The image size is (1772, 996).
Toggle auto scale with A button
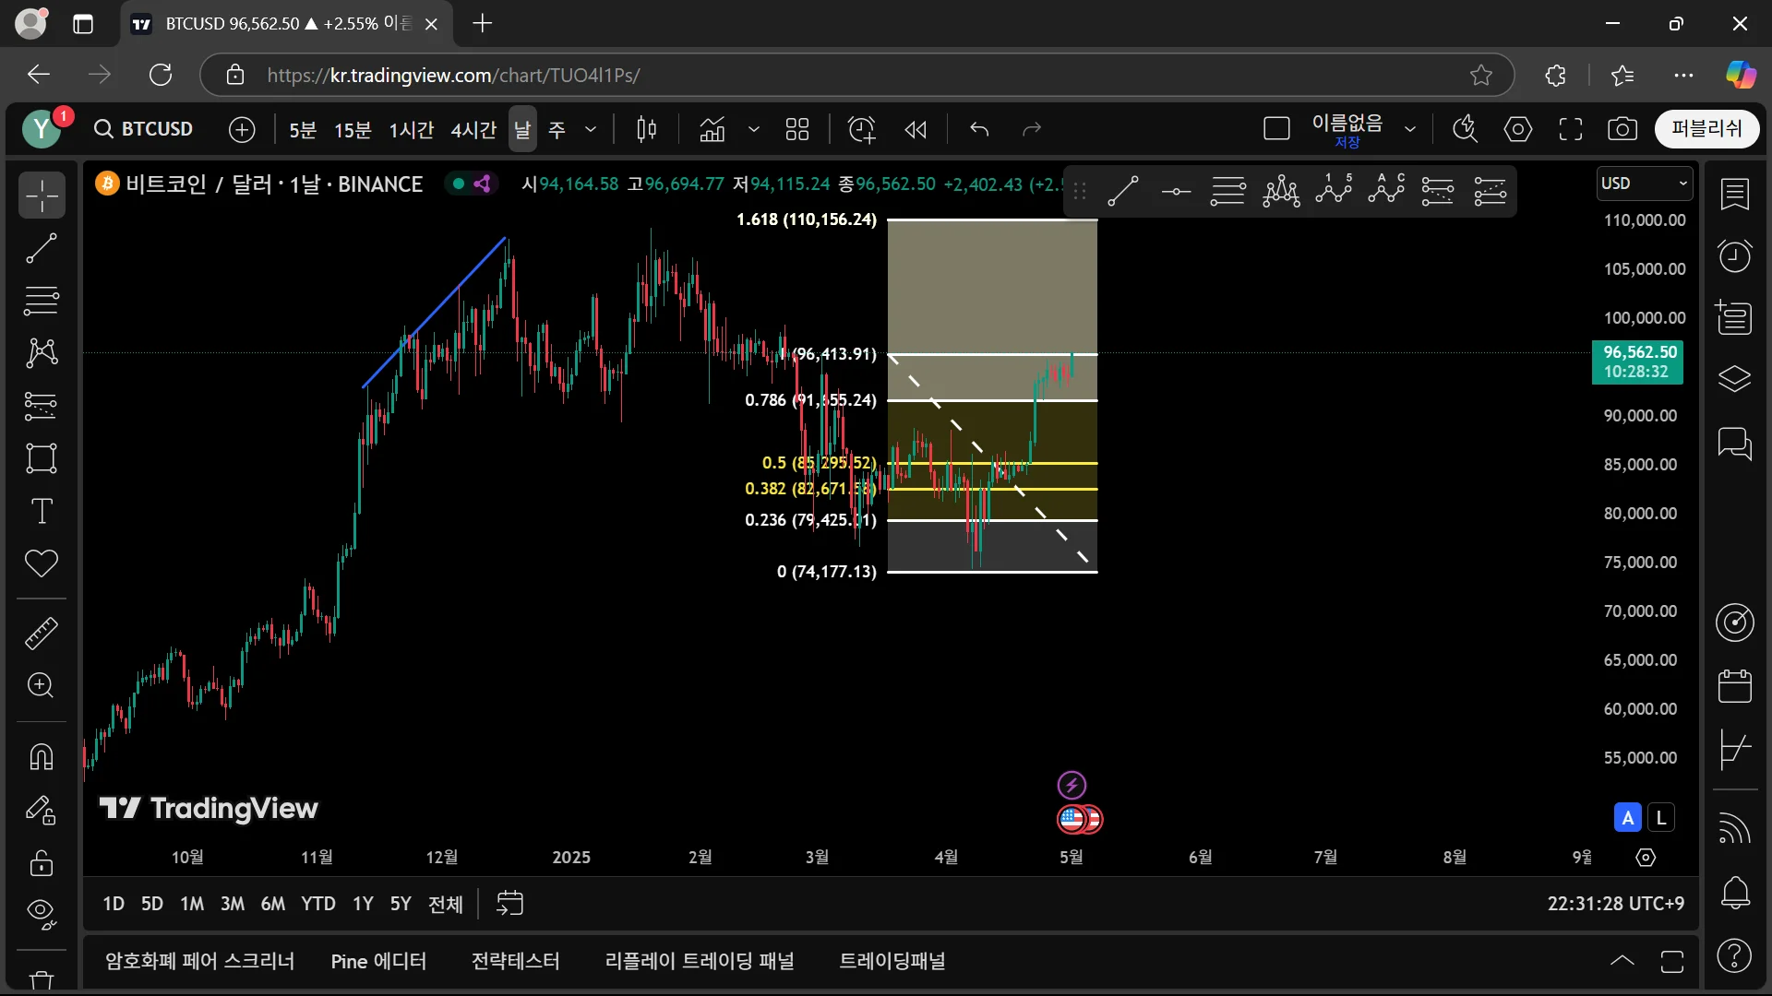(1627, 817)
